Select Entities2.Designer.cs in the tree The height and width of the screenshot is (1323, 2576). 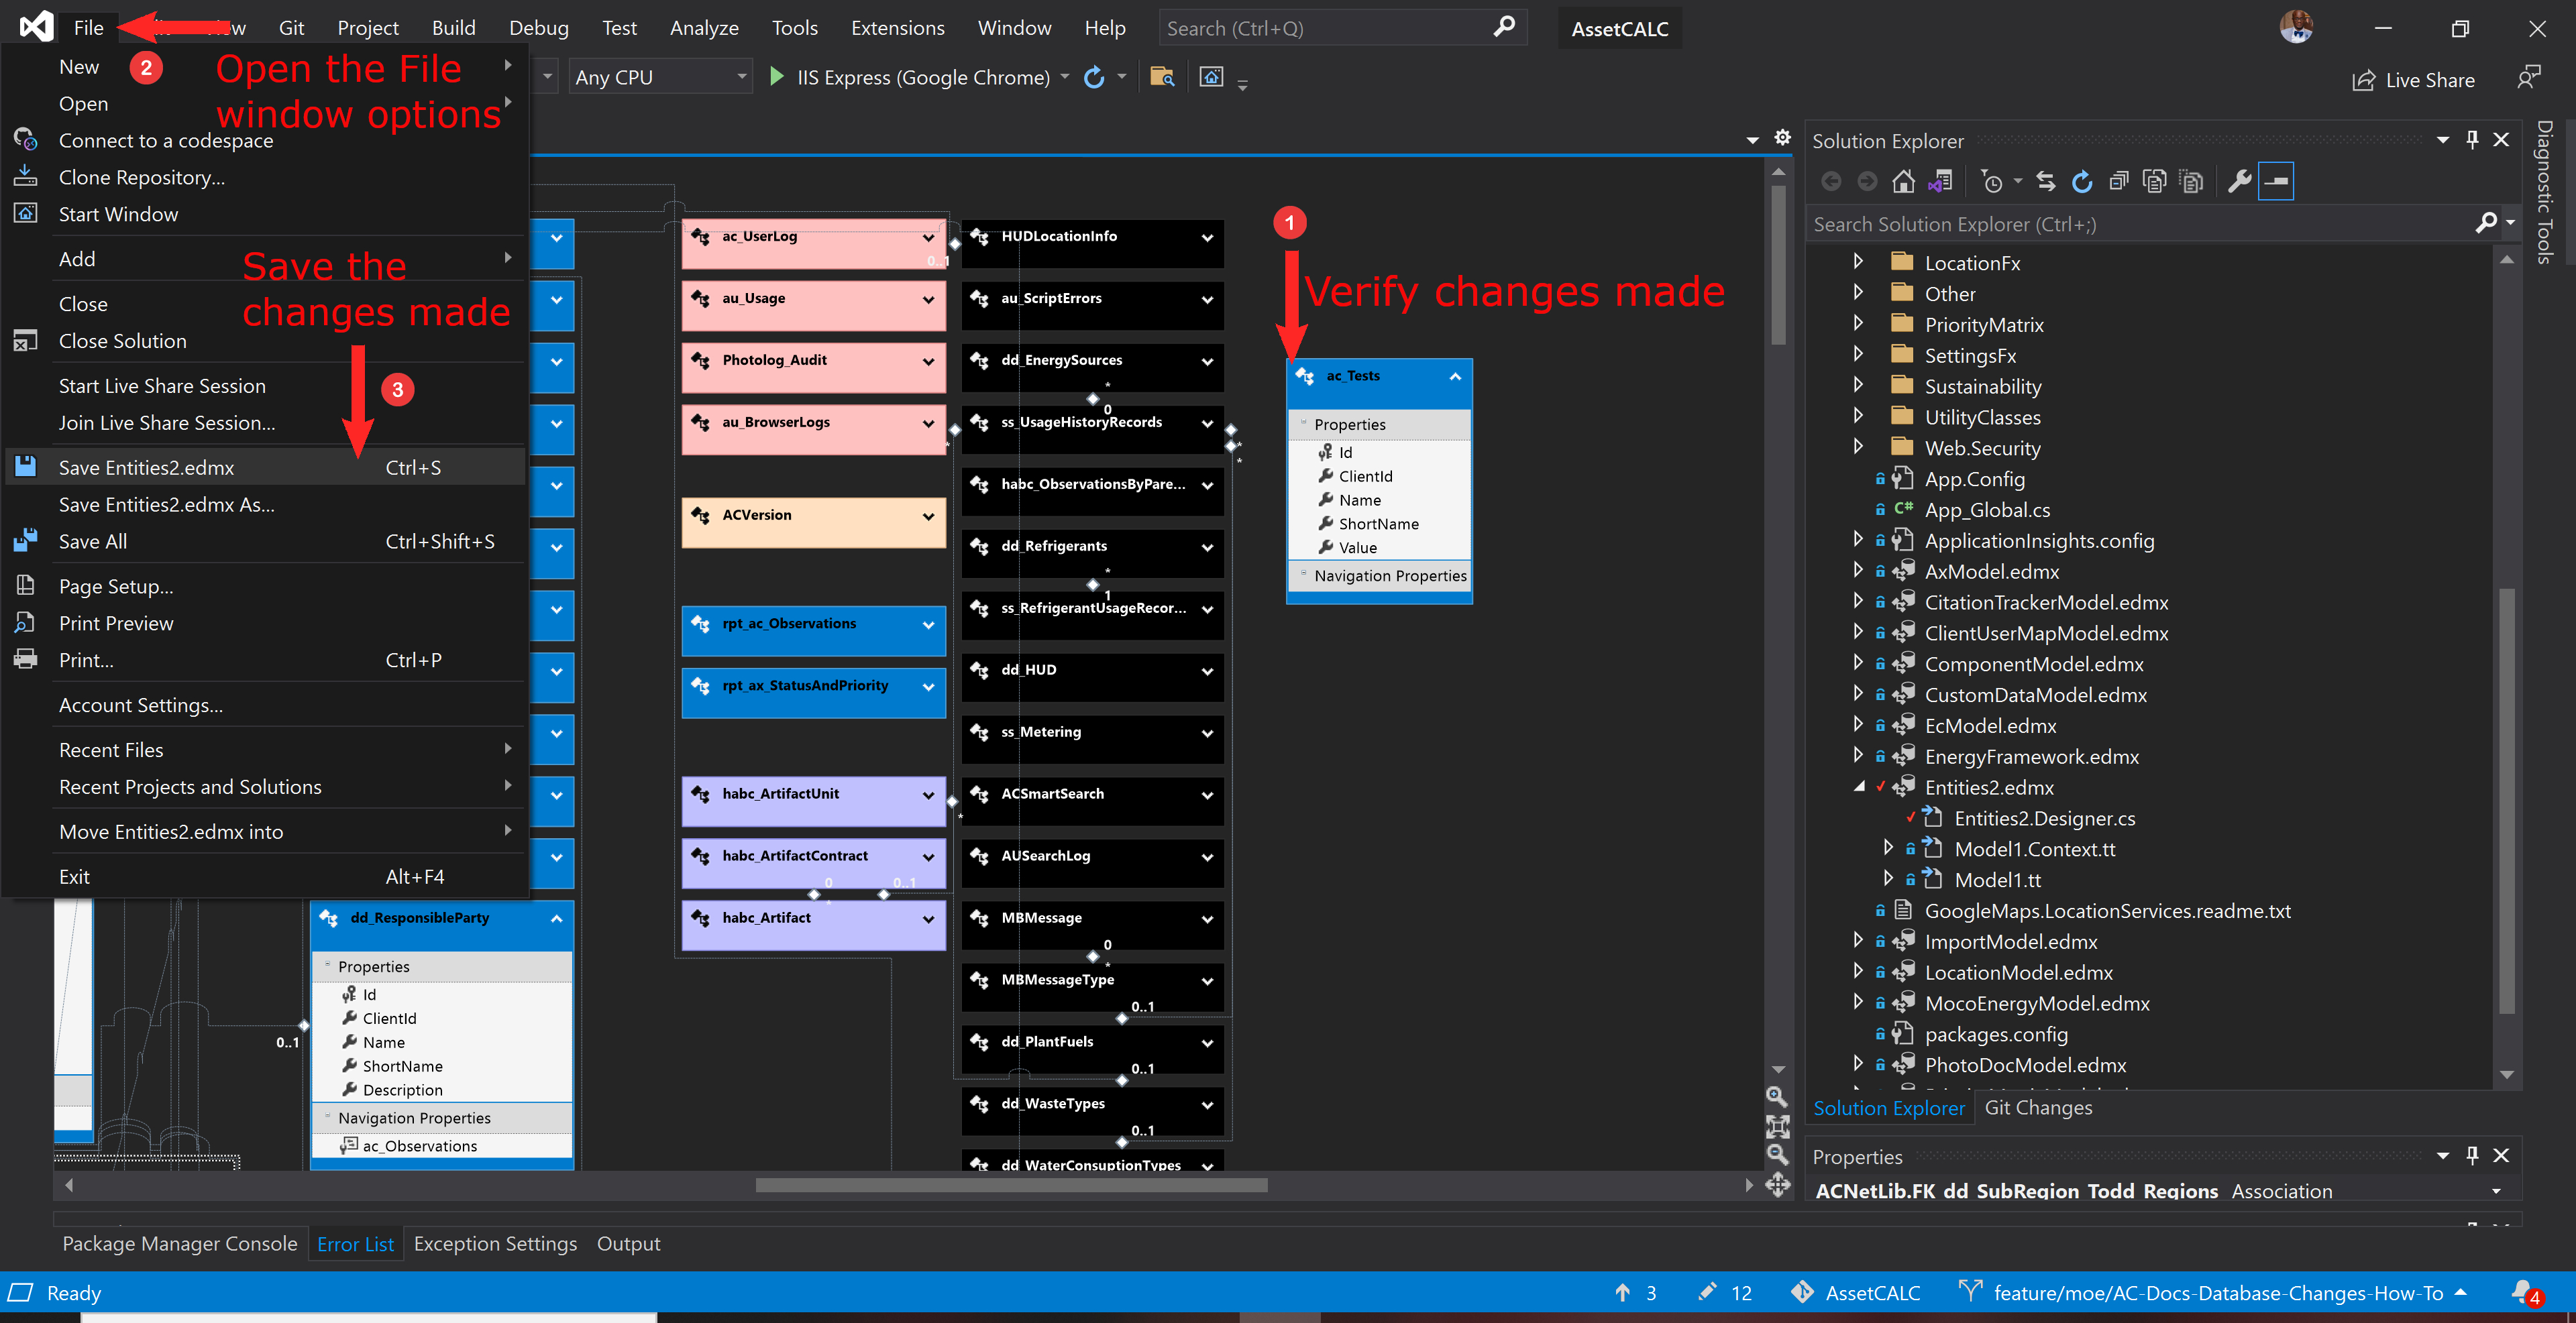pos(2044,818)
